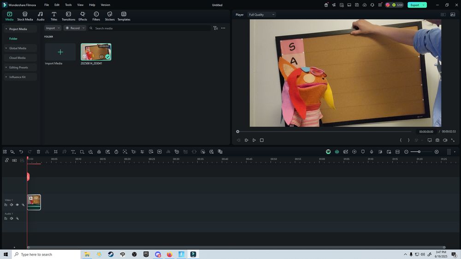Select the Crop tool on the timeline toolbar

(x=56, y=152)
